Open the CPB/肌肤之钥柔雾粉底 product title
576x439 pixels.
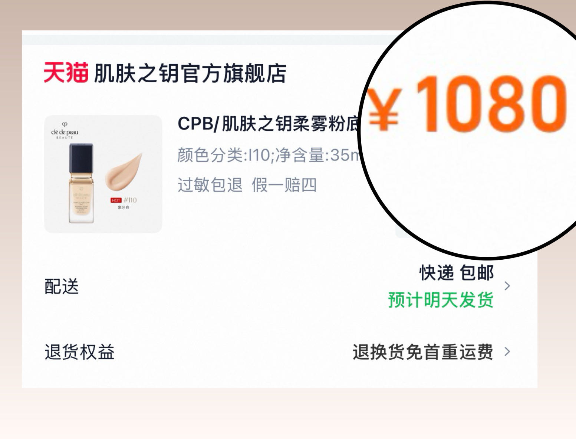(x=269, y=124)
